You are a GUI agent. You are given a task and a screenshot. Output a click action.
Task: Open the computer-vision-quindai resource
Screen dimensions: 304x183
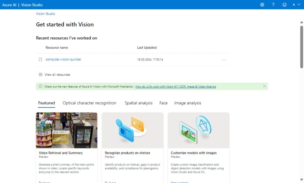coord(63,59)
